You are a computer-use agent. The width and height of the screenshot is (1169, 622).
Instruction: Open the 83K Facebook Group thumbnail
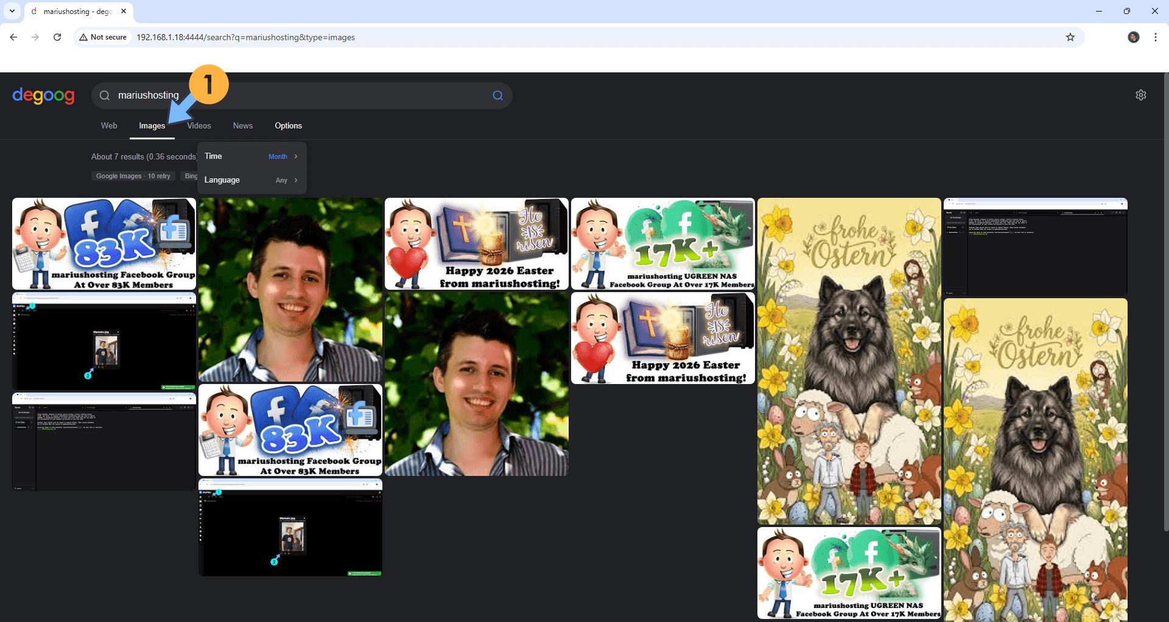coord(104,243)
